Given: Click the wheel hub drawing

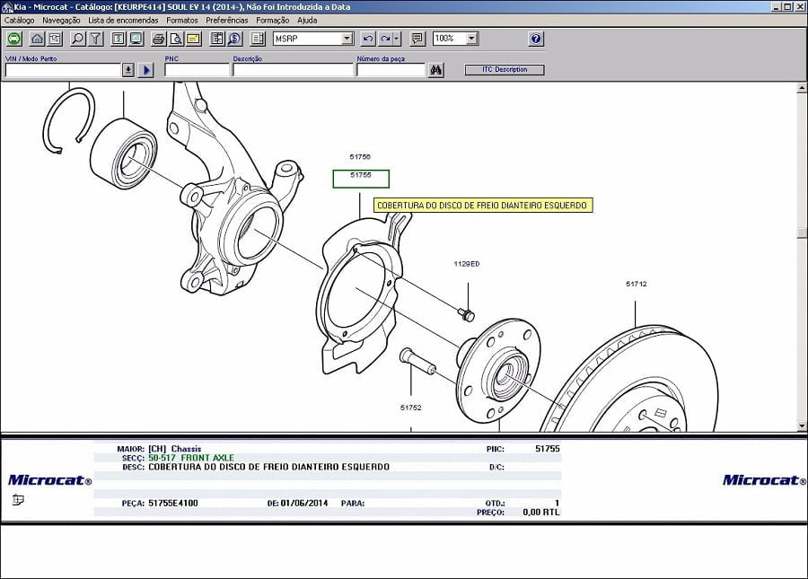Looking at the screenshot, I should point(497,371).
